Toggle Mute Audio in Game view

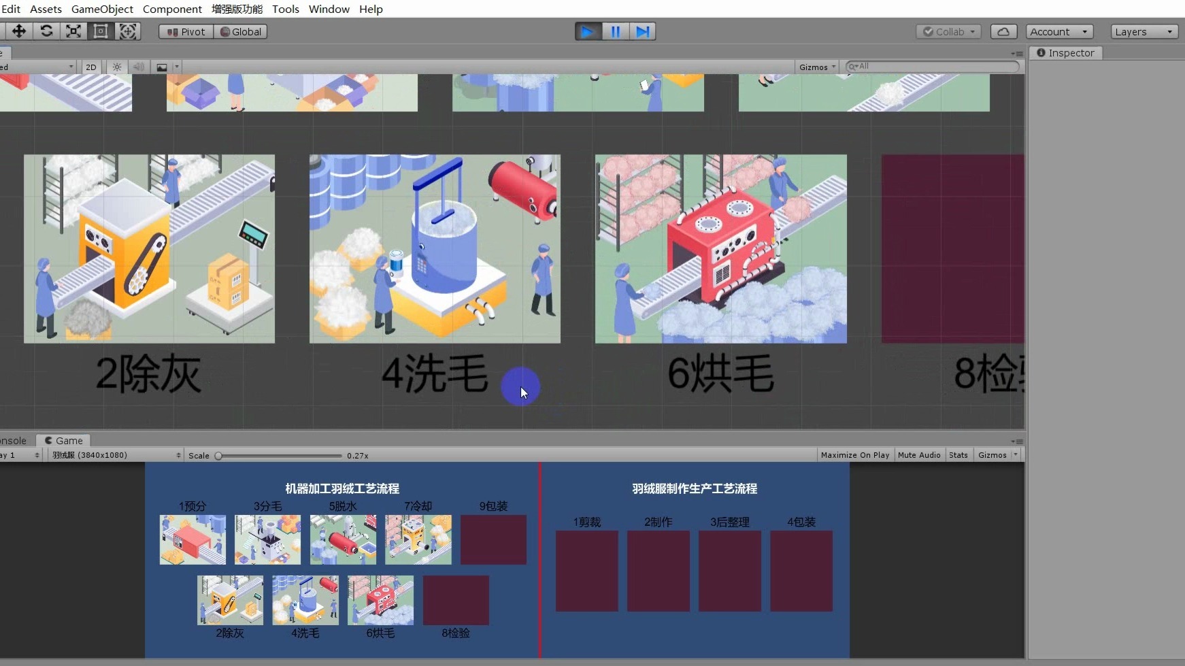click(x=918, y=455)
